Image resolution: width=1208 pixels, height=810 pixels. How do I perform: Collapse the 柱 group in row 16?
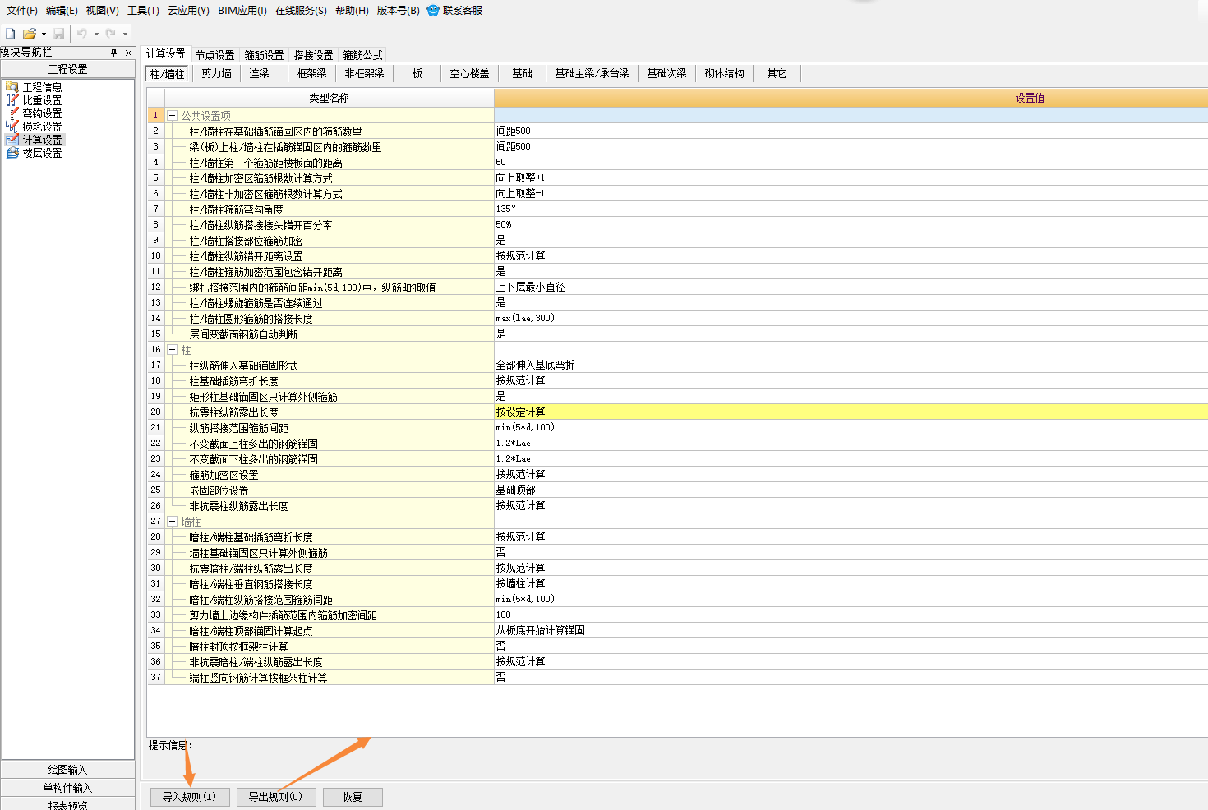point(173,350)
